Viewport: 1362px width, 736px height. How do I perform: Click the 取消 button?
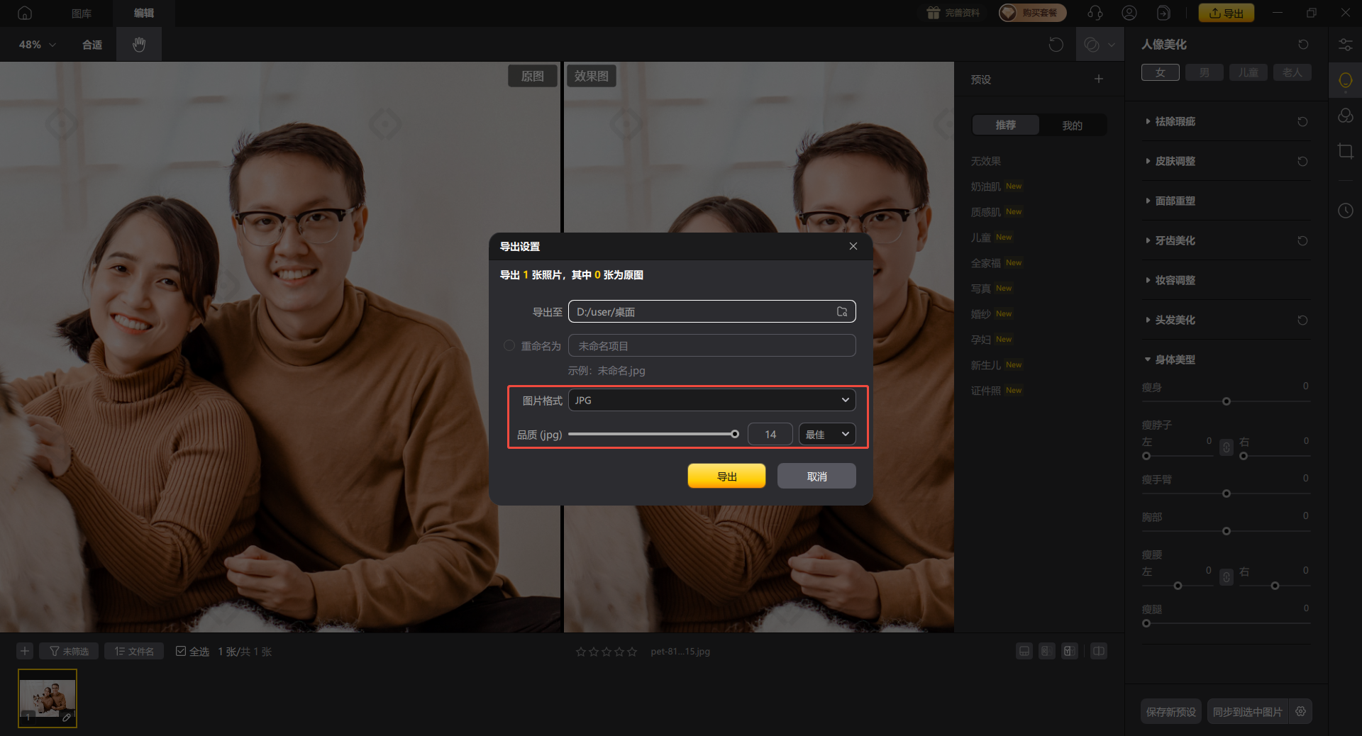(x=816, y=476)
